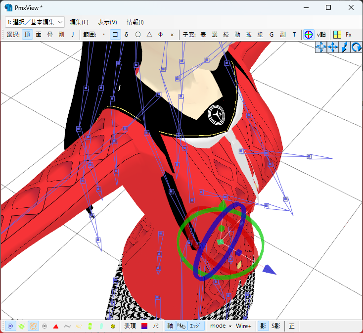Toggle gray slashes display icon
363x333 pixels.
pyautogui.click(x=67, y=326)
